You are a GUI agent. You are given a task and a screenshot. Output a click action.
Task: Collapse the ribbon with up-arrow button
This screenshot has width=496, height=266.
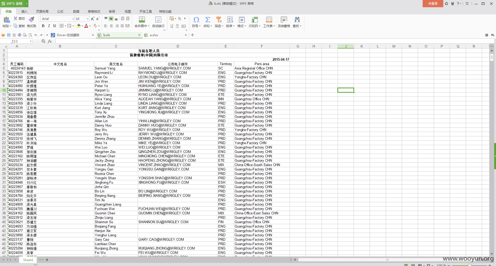click(x=467, y=4)
